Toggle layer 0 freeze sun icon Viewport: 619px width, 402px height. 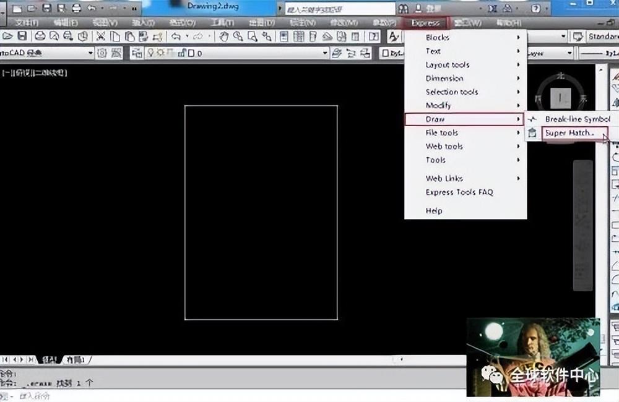point(160,53)
